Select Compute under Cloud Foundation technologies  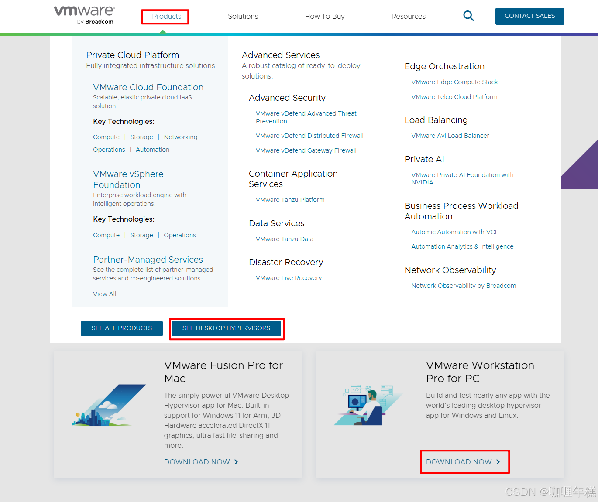tap(106, 137)
